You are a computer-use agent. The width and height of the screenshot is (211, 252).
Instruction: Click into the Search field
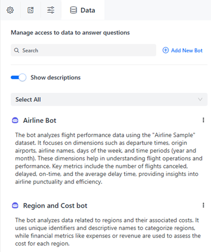click(x=83, y=50)
